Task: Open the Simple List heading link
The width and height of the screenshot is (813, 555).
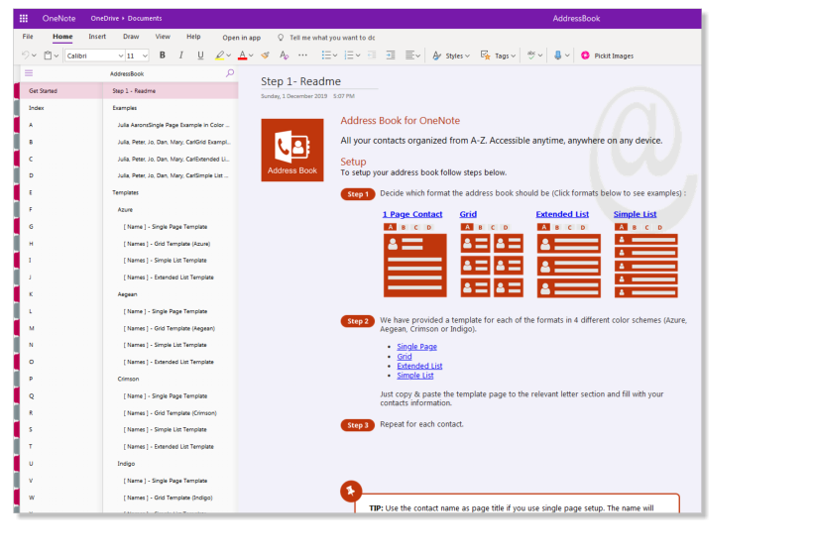Action: click(635, 214)
